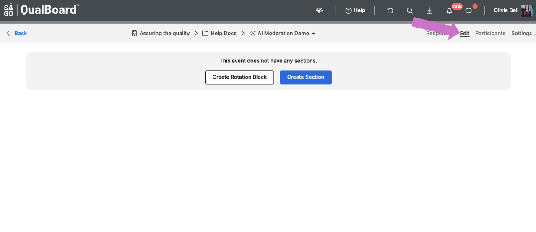Open notifications bell with 2318 badge

[x=450, y=10]
